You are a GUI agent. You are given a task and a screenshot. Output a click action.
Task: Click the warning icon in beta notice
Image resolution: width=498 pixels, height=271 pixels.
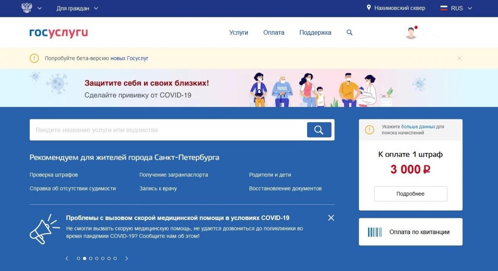34,58
